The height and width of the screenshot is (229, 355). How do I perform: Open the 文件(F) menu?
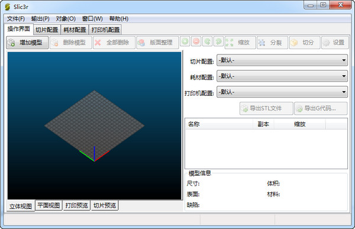pyautogui.click(x=15, y=18)
